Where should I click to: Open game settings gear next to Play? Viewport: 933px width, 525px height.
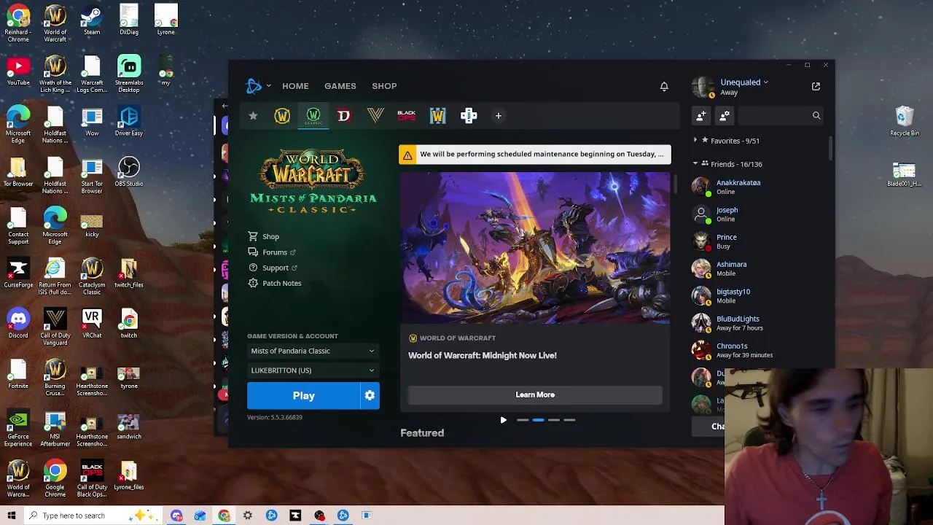click(x=370, y=395)
